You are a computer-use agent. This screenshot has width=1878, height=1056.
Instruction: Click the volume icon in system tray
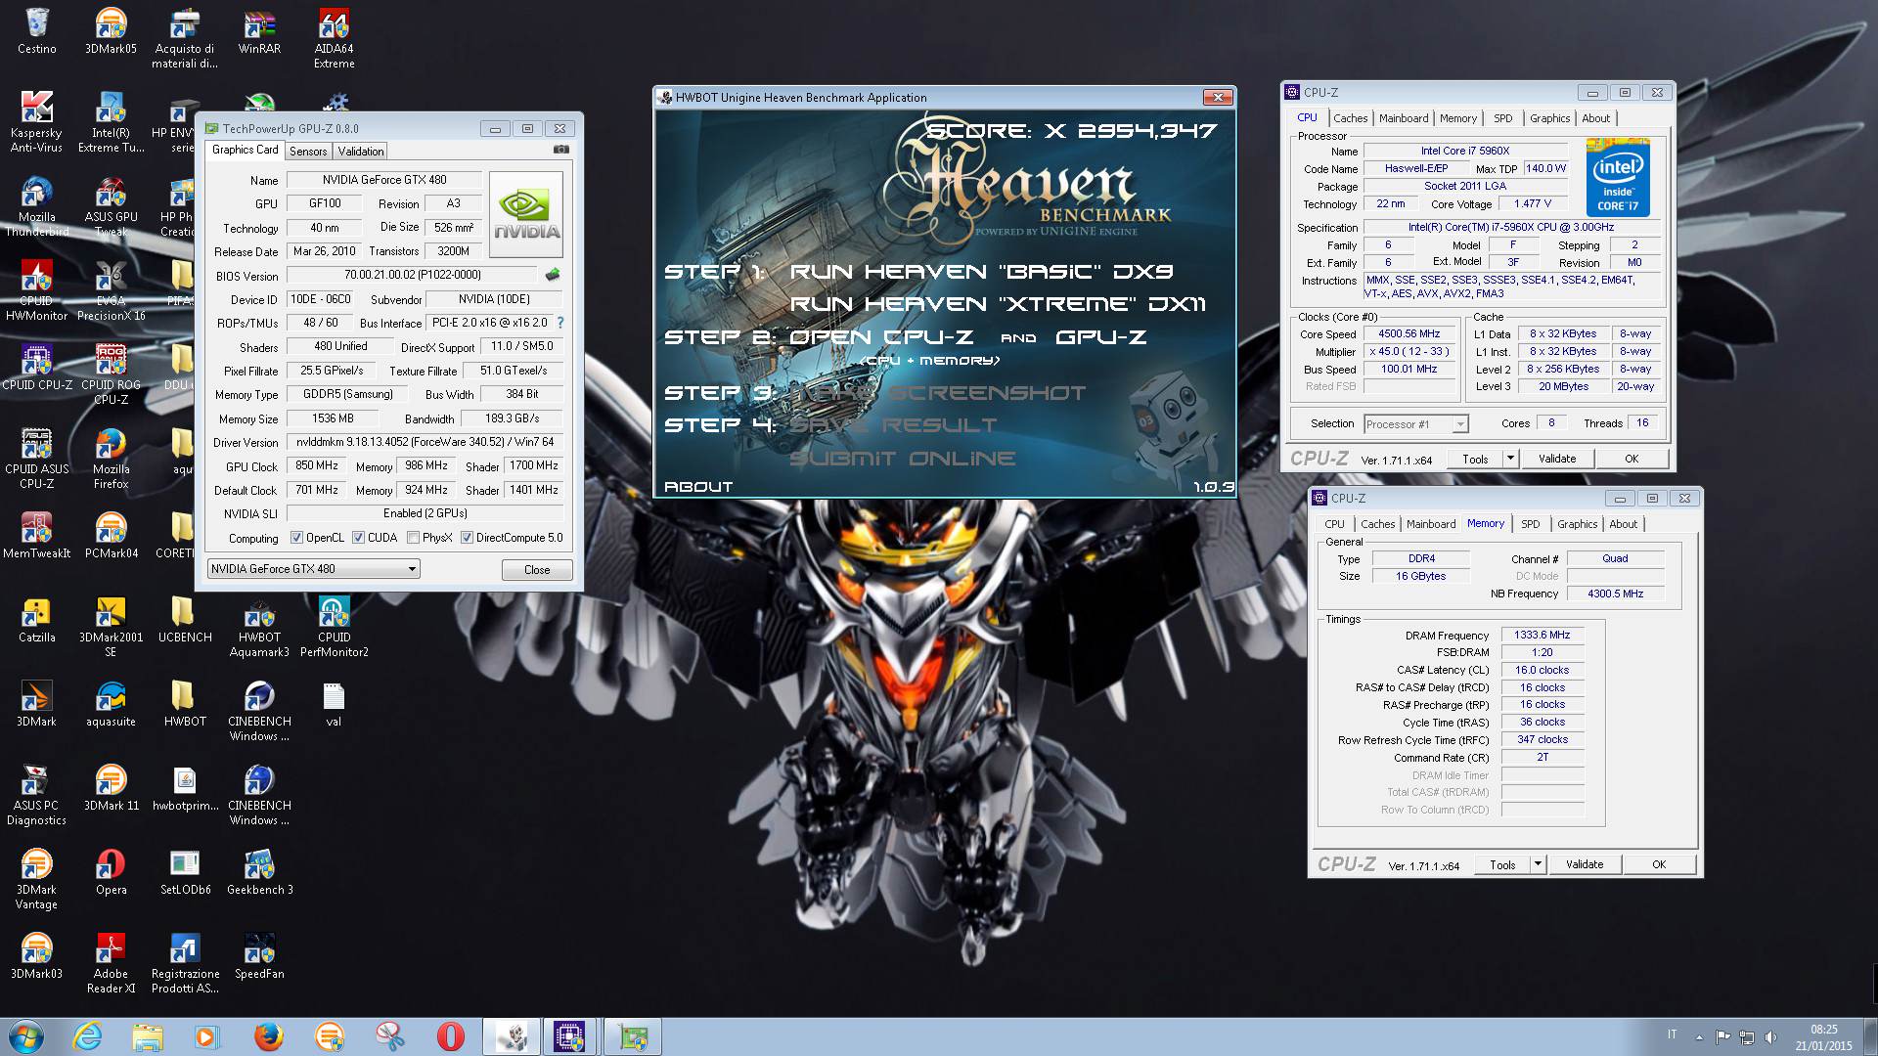(1769, 1036)
